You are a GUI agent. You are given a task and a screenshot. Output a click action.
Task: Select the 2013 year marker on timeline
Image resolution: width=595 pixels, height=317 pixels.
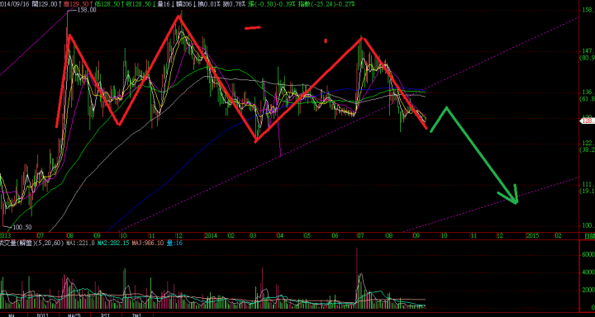pos(6,235)
